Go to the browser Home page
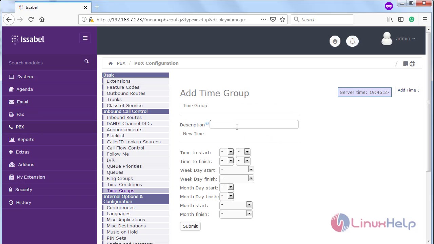 click(42, 19)
